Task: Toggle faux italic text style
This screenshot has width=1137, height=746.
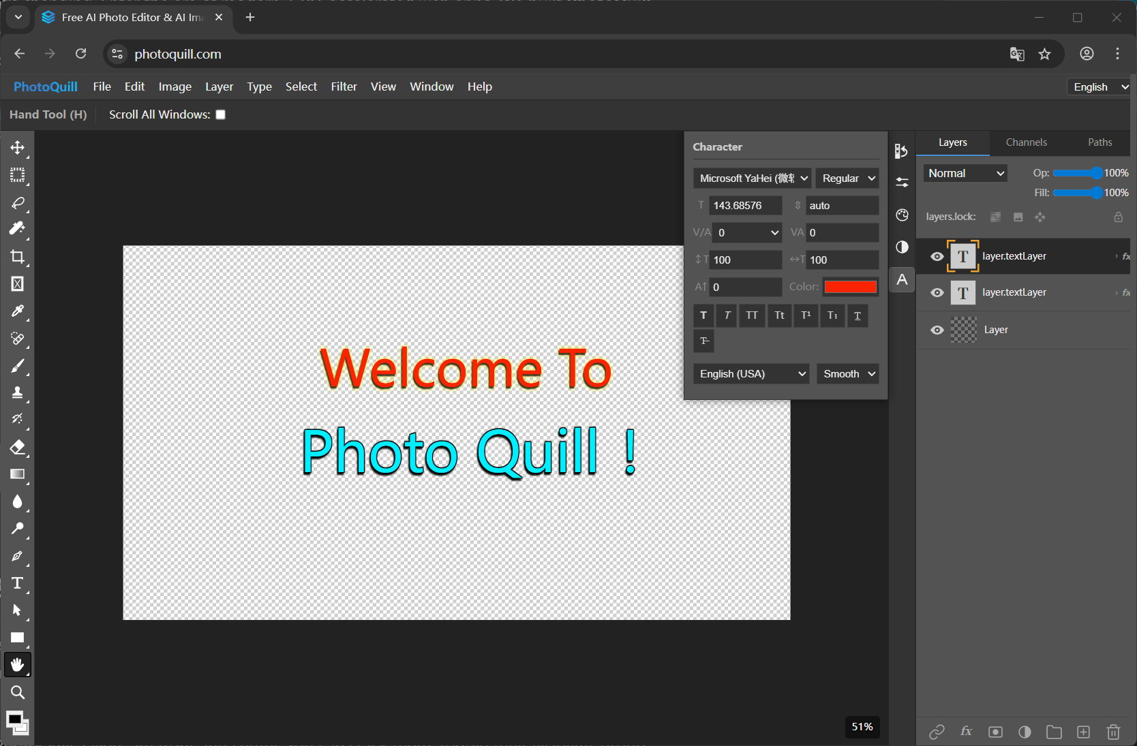Action: [x=727, y=315]
